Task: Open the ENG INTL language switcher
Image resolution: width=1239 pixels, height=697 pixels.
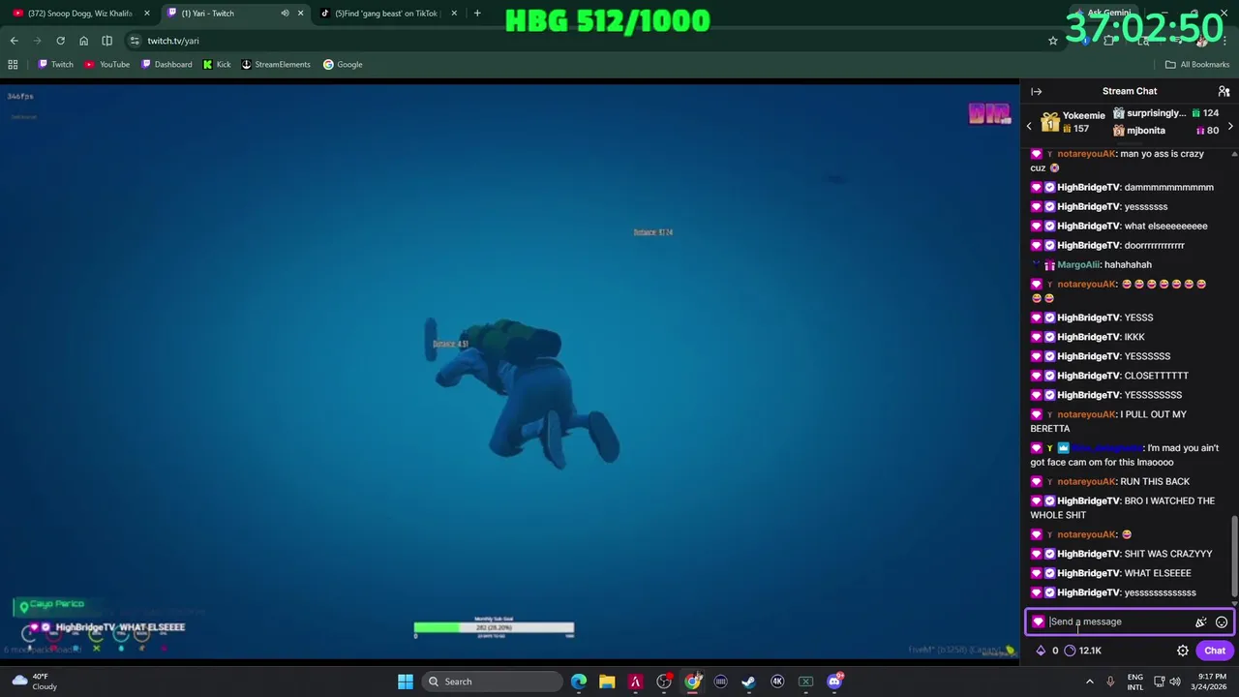Action: pos(1135,682)
